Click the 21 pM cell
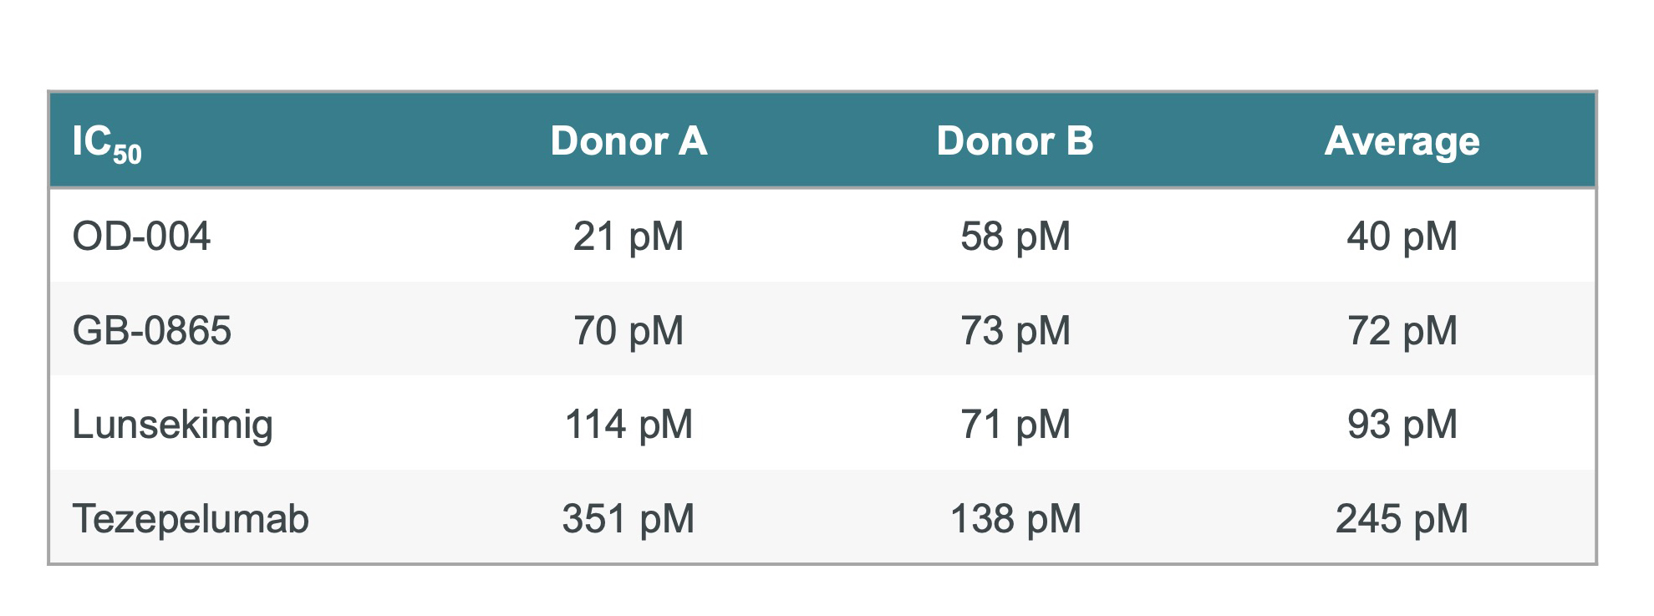The height and width of the screenshot is (616, 1654). [629, 237]
